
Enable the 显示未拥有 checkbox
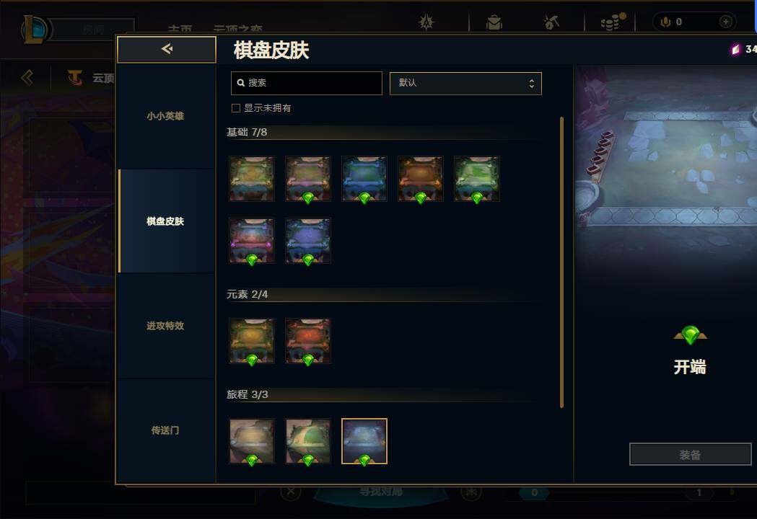pos(235,108)
